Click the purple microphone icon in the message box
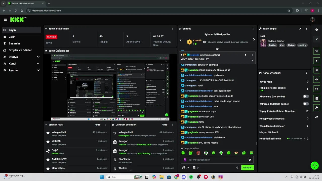 [185, 160]
